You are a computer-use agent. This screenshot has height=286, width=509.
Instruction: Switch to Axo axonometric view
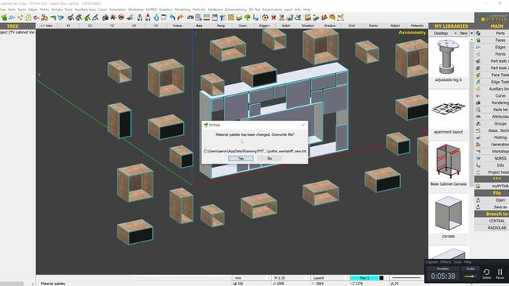click(199, 25)
